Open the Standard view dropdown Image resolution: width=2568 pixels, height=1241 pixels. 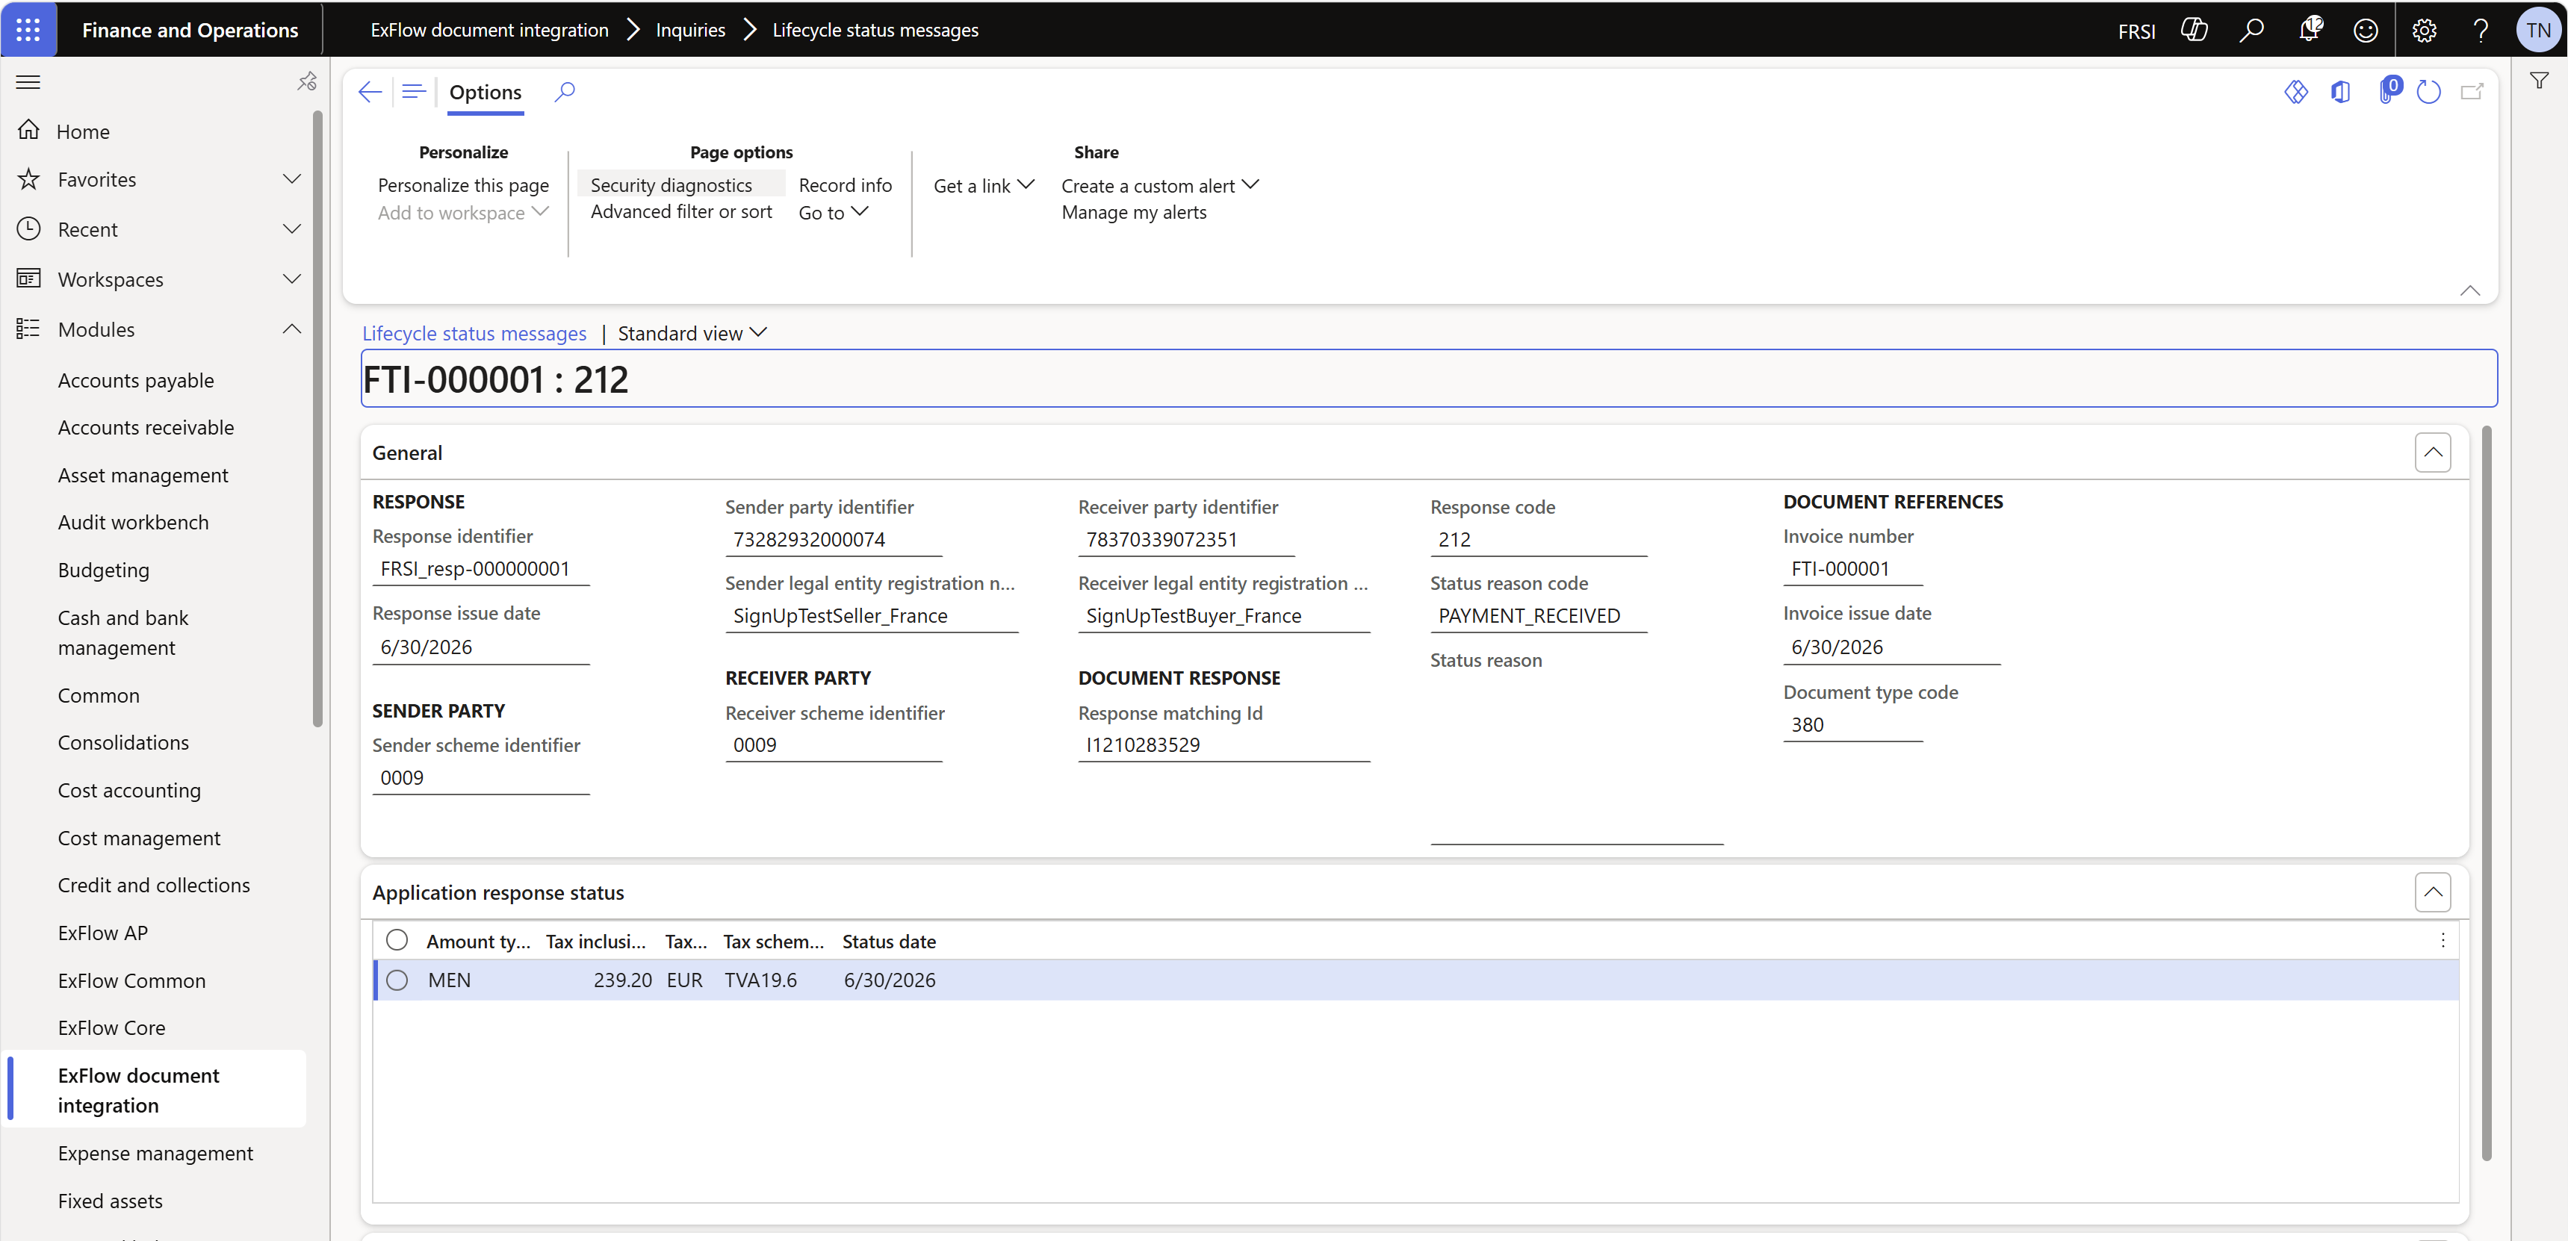tap(692, 333)
